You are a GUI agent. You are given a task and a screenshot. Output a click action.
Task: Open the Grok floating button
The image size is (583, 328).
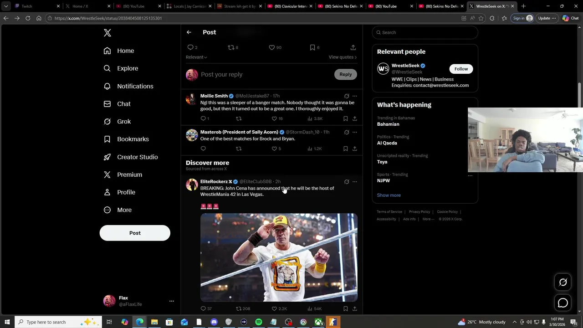coord(563,282)
